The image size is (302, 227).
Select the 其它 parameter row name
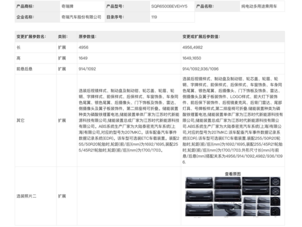click(21, 121)
